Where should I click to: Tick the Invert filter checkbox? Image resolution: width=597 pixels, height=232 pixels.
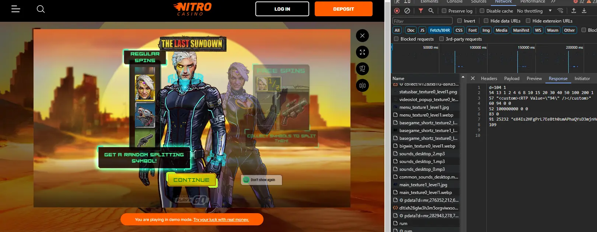(x=460, y=21)
